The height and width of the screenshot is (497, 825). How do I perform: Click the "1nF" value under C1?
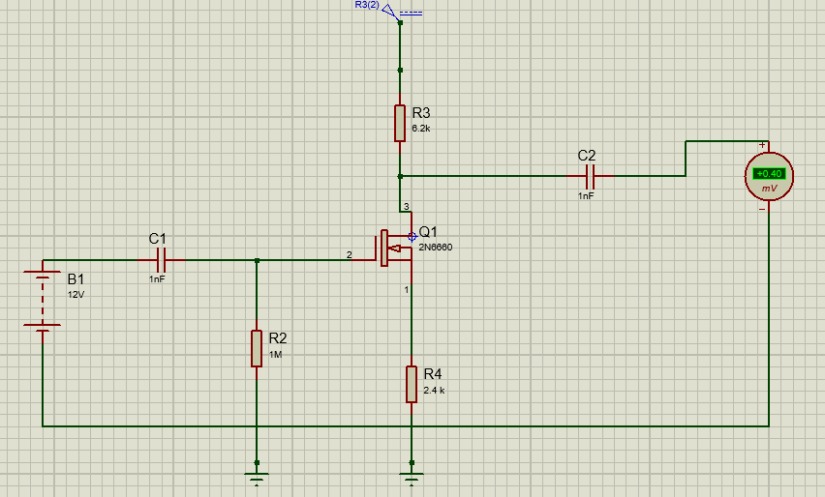coord(157,279)
